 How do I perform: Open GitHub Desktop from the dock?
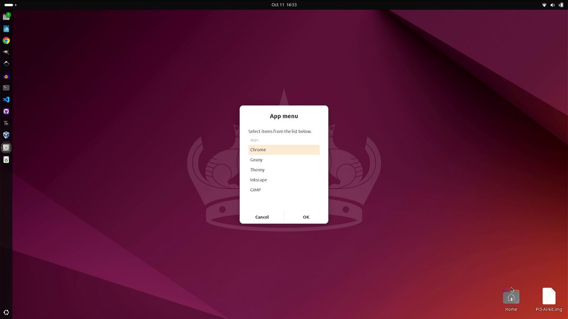point(6,111)
